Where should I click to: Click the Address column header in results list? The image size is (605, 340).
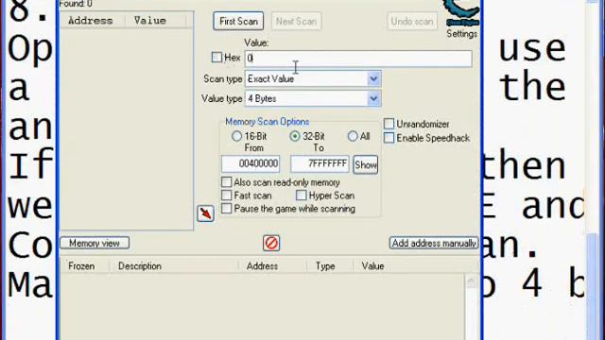click(x=93, y=21)
